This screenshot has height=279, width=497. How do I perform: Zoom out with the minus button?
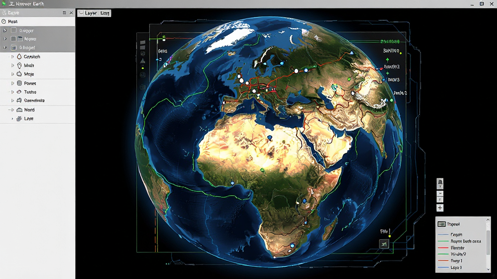[x=440, y=193]
